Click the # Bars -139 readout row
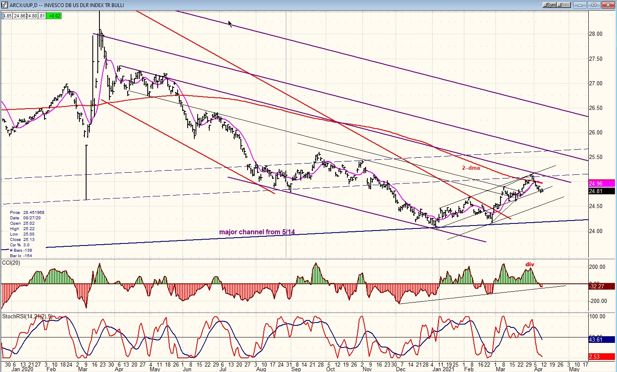Screen dimensions: 617x372 (21, 250)
